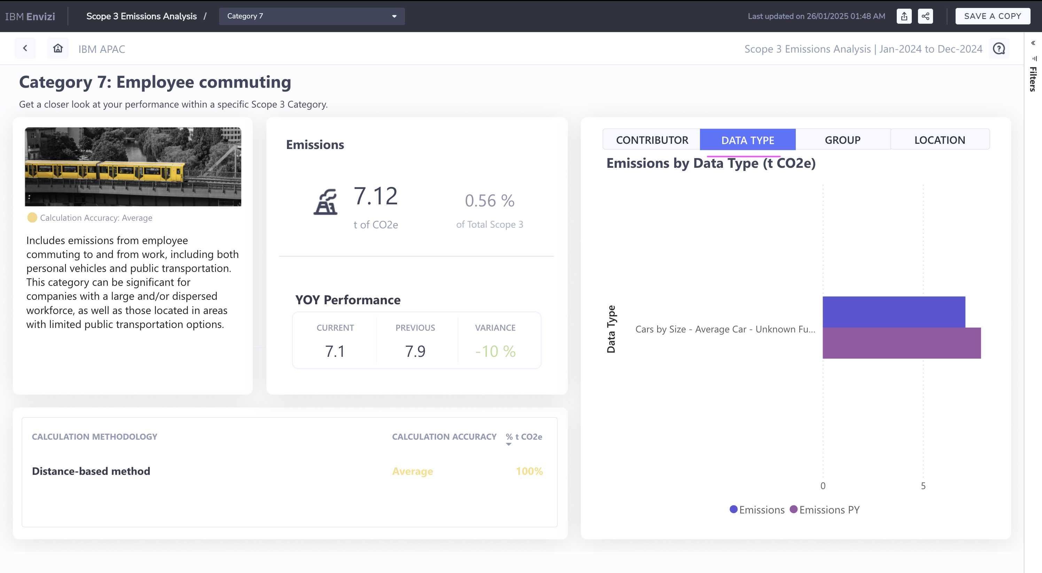Click the Filters bars icon
This screenshot has height=573, width=1042.
[x=1034, y=58]
